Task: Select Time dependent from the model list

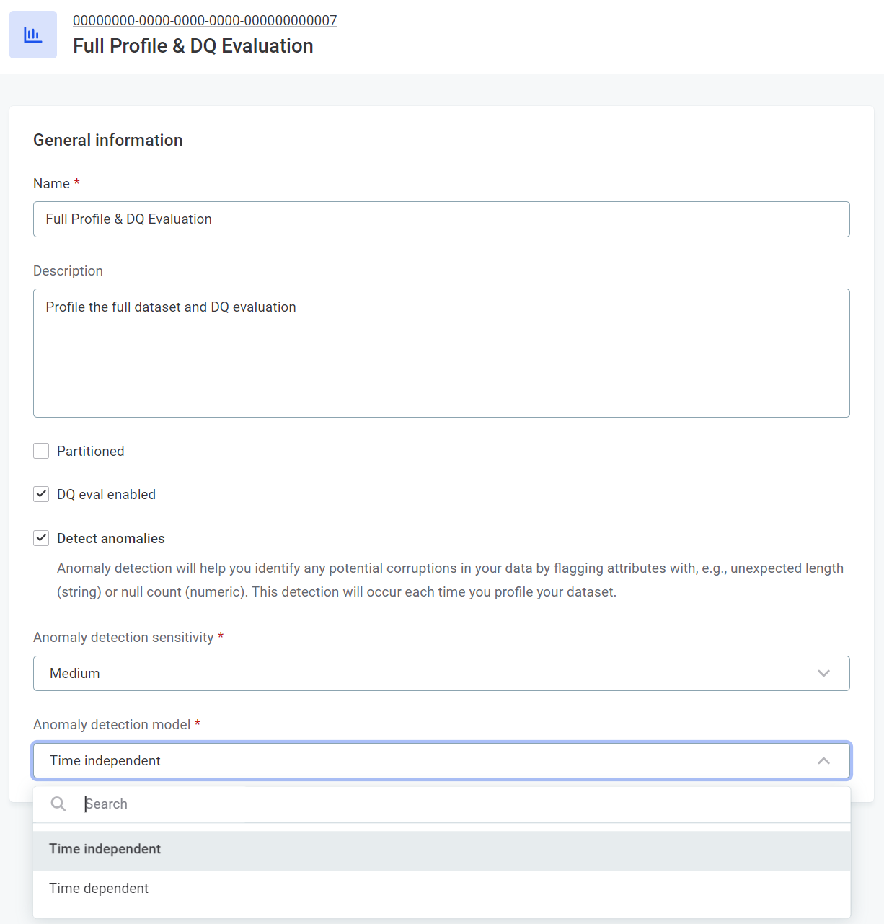Action: click(x=99, y=888)
